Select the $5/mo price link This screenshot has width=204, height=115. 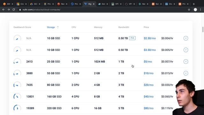coord(148,62)
